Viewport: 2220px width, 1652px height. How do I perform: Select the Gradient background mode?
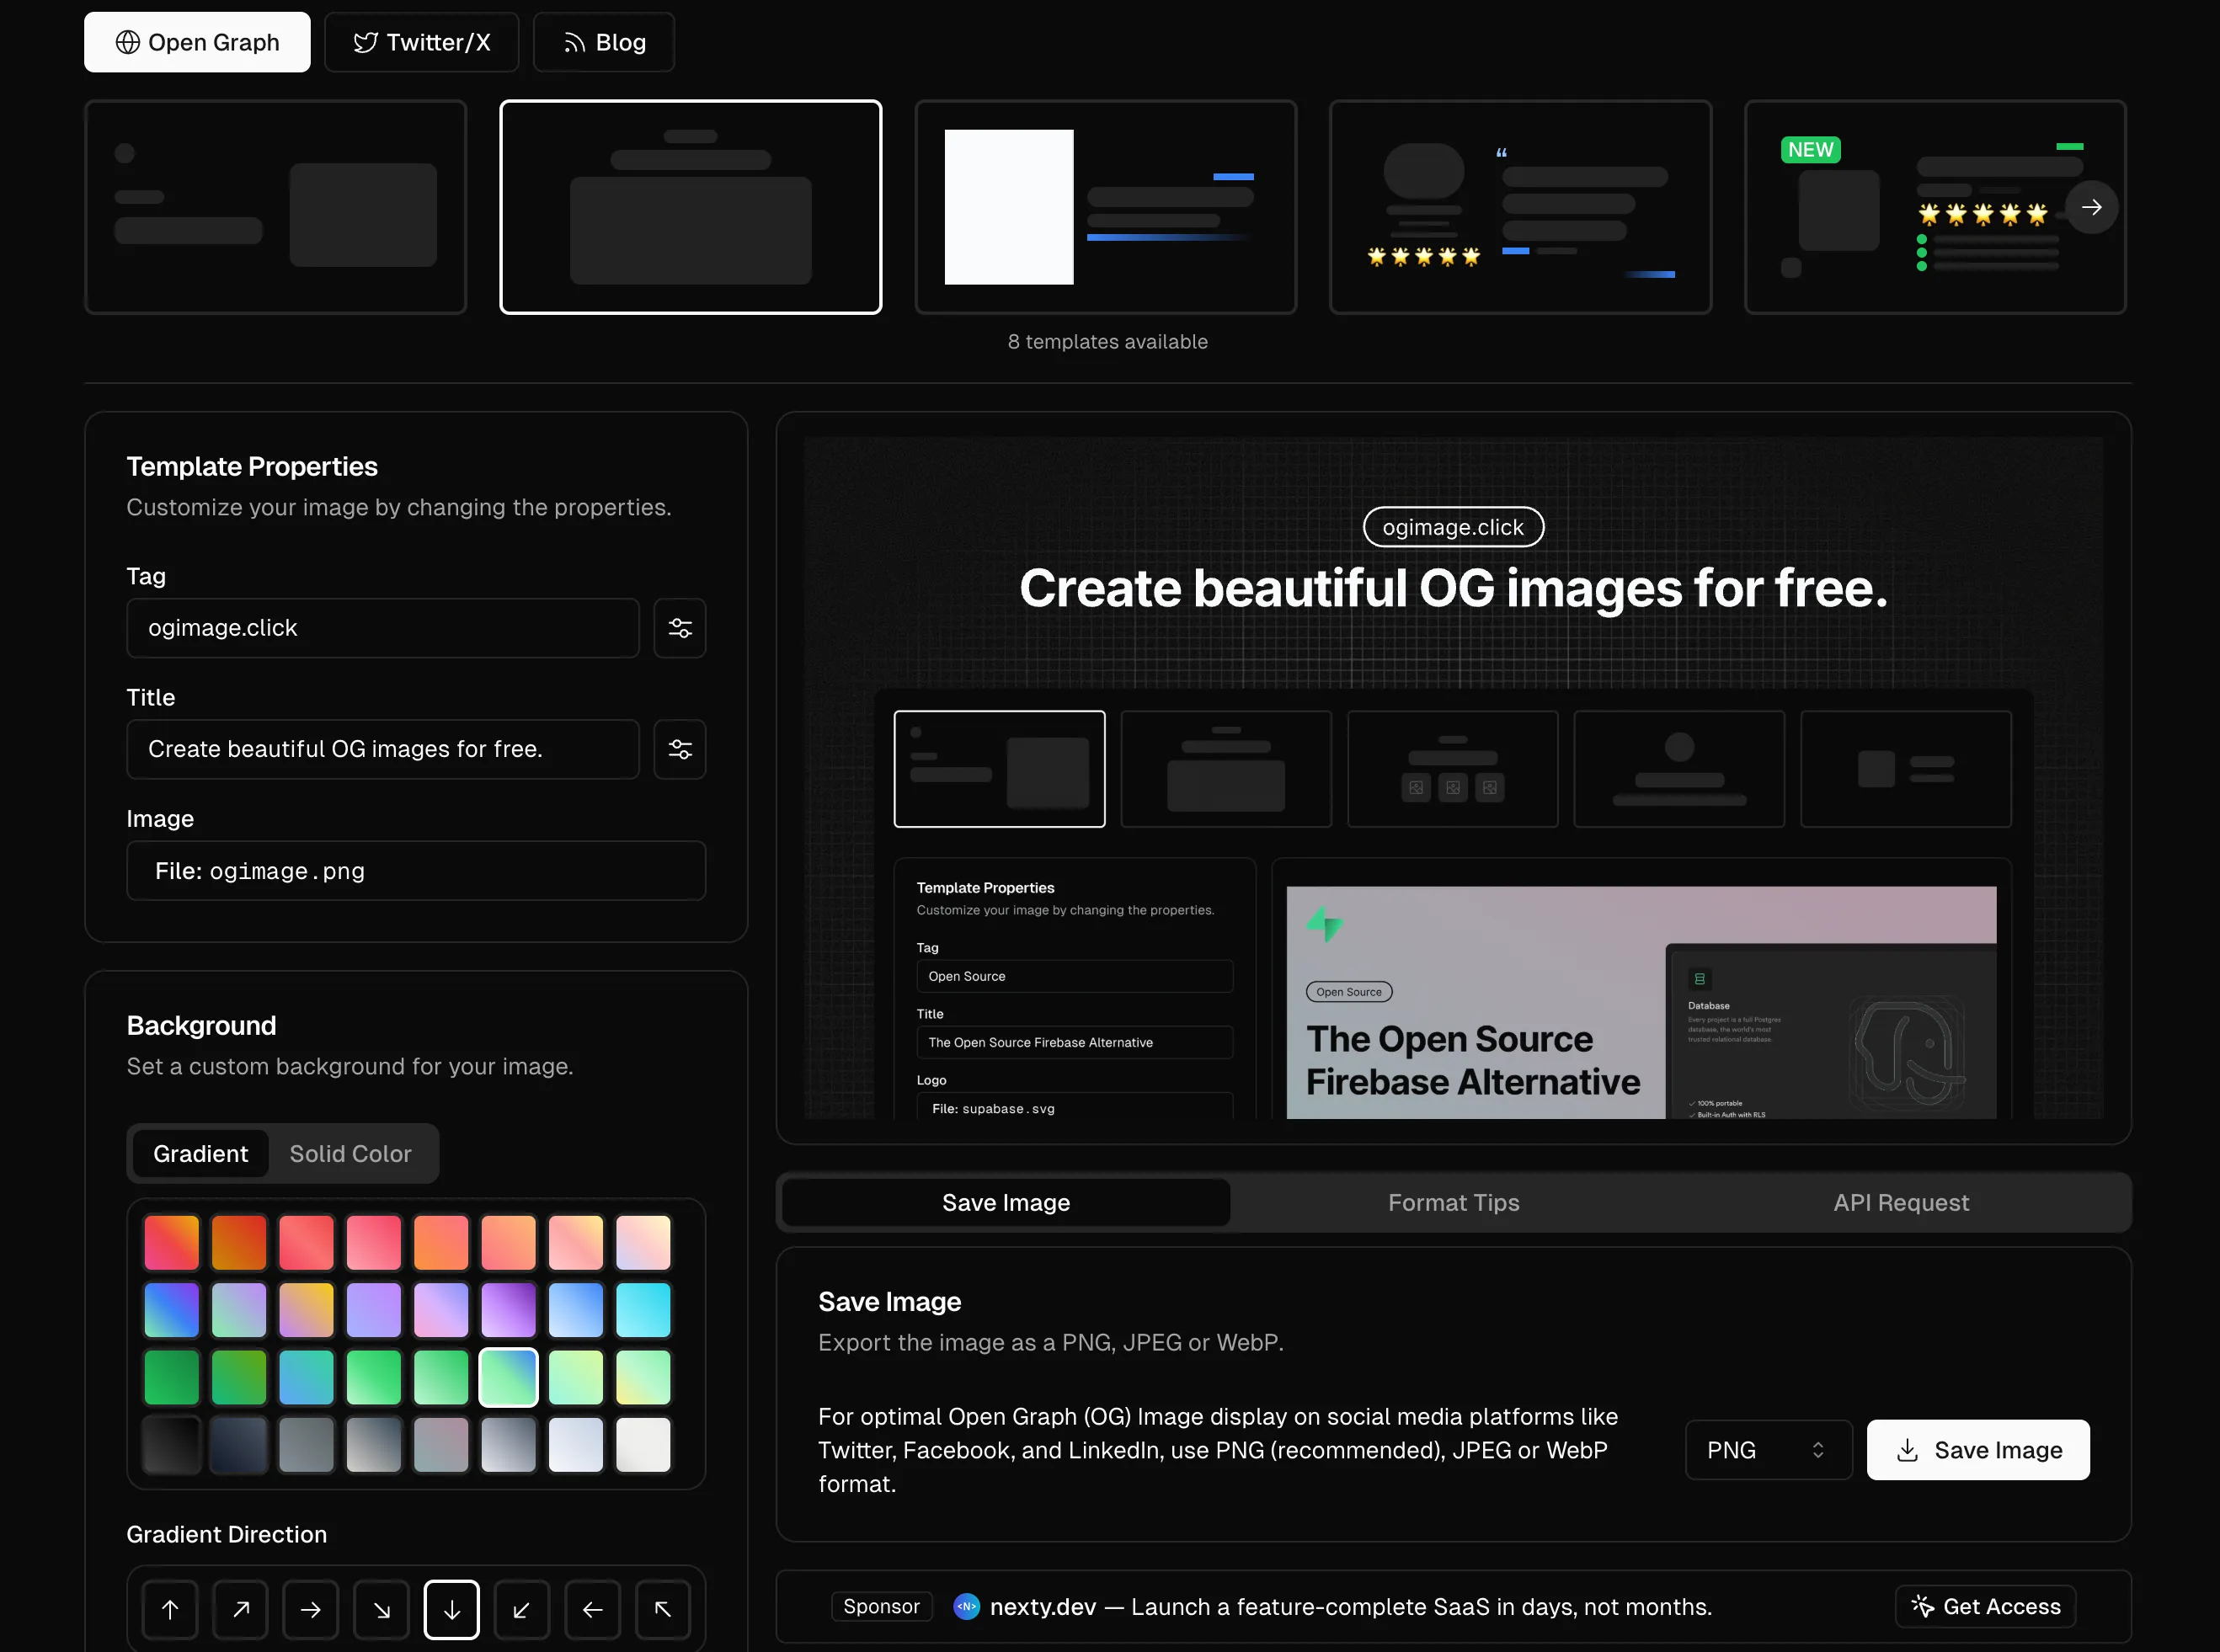[x=200, y=1153]
